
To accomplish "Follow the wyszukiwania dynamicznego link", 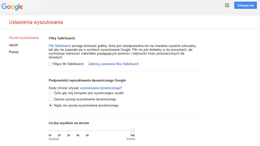I will pos(100,88).
